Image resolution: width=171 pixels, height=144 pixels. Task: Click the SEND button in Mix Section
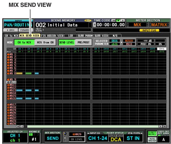(53, 138)
